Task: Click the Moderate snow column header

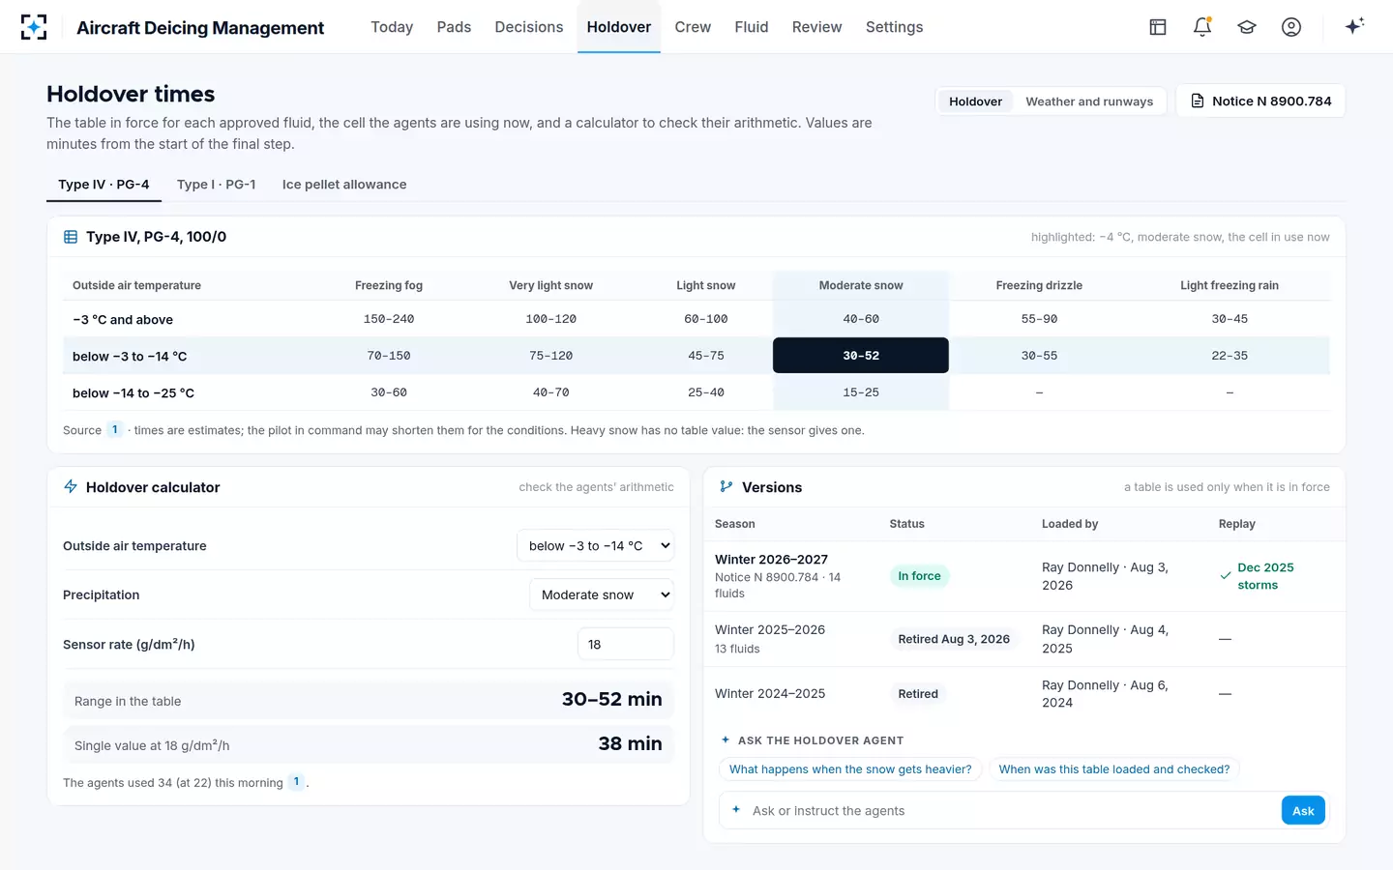Action: 861,285
